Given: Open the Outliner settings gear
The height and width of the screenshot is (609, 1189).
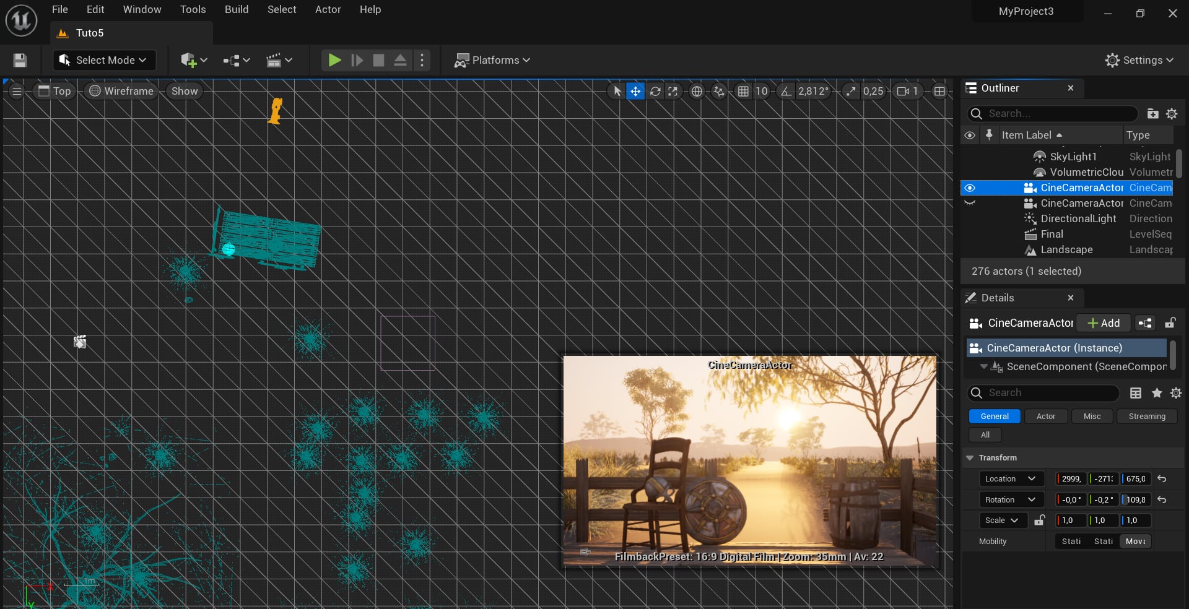Looking at the screenshot, I should point(1172,113).
